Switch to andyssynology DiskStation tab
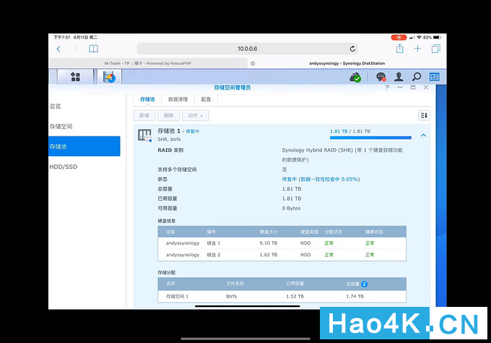Viewport: 491px width, 343px height. point(347,64)
